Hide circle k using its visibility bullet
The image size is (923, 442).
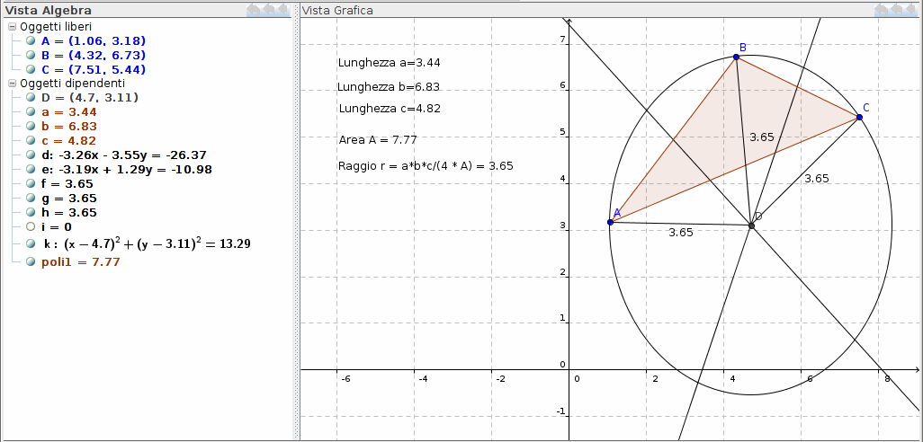31,243
